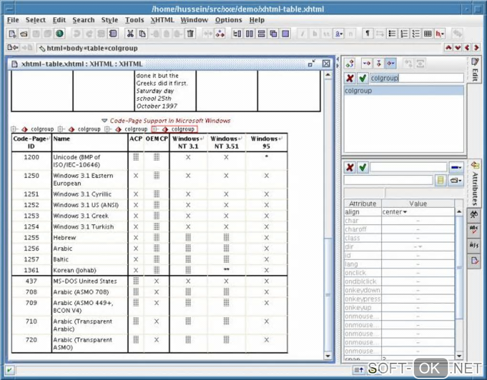Expand the first colgroup node
The height and width of the screenshot is (380, 487).
14,129
